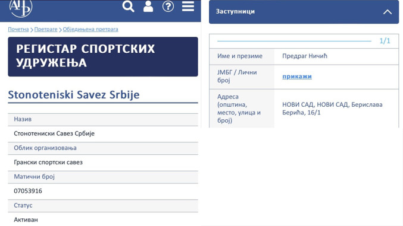The height and width of the screenshot is (226, 403).
Task: Click the Stonoteniski Savez Srbije heading
Action: coord(74,94)
